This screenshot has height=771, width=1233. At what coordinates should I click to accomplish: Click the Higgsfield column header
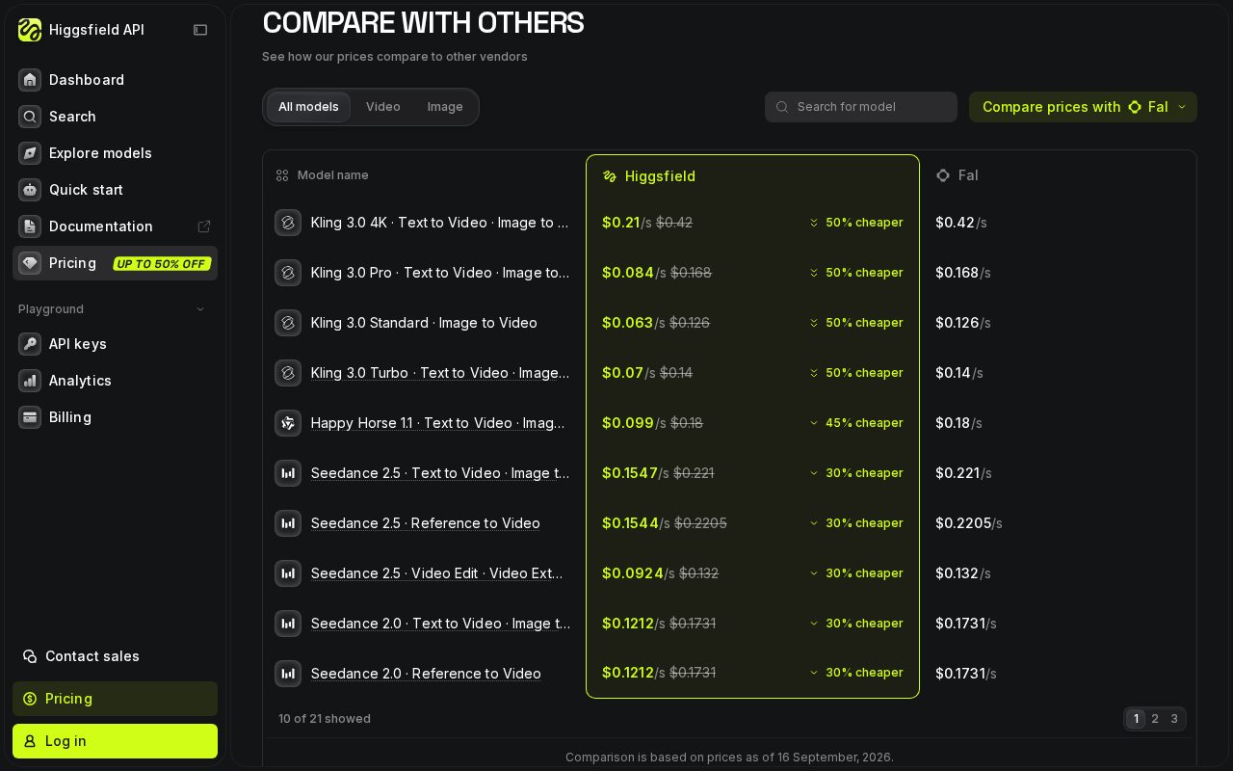click(648, 176)
